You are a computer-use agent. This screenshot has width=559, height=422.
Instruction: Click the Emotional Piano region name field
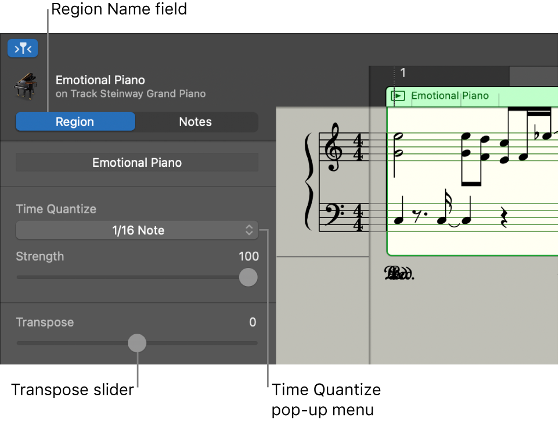pyautogui.click(x=137, y=162)
